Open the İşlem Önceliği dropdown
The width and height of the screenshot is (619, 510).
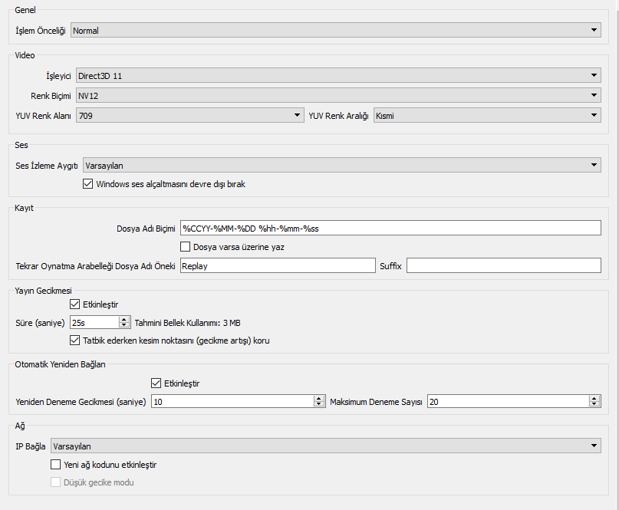(x=335, y=31)
